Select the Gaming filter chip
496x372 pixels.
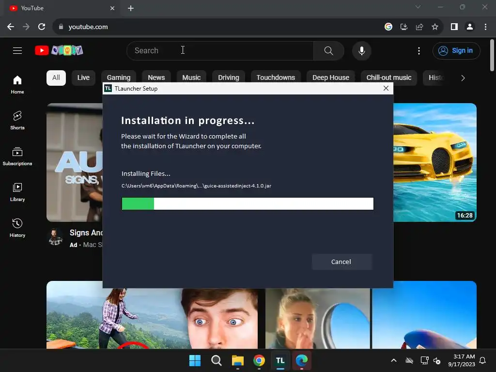[x=119, y=77]
